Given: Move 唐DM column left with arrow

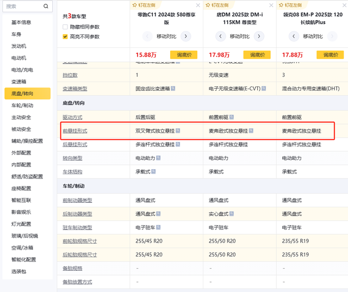Looking at the screenshot, I should (x=221, y=36).
